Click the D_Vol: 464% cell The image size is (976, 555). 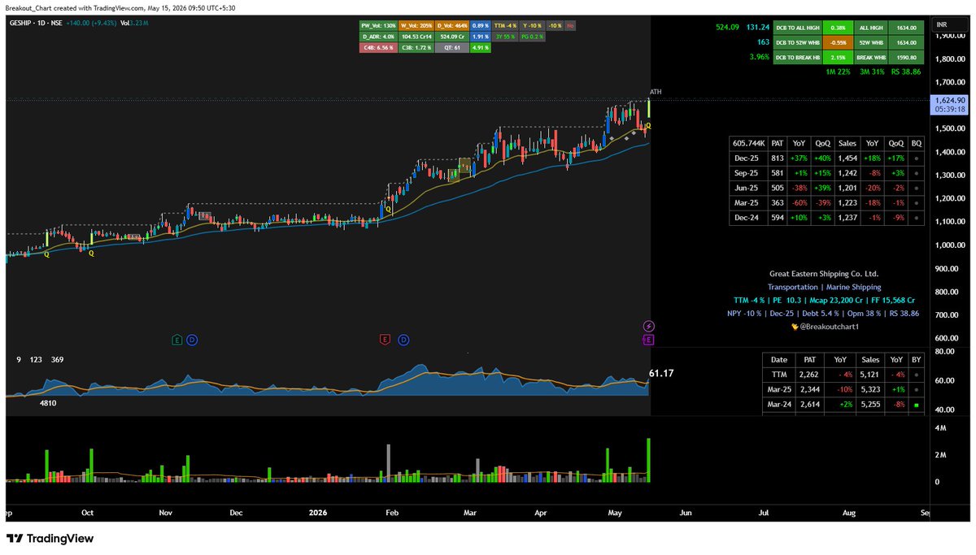[451, 26]
